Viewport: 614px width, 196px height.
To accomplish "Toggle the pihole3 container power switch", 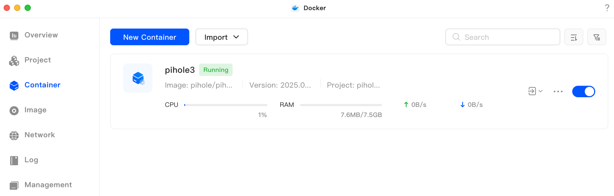I will pos(583,91).
